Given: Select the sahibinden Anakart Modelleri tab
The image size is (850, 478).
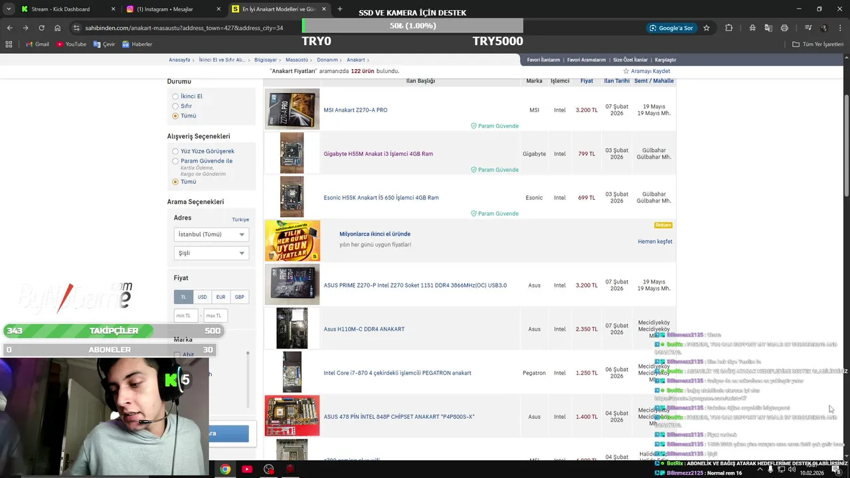Looking at the screenshot, I should point(280,9).
